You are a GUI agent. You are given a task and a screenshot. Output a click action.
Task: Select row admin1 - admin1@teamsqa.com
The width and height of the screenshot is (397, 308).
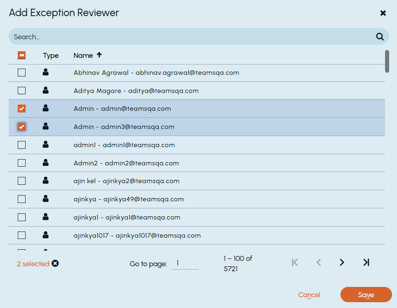pos(197,145)
